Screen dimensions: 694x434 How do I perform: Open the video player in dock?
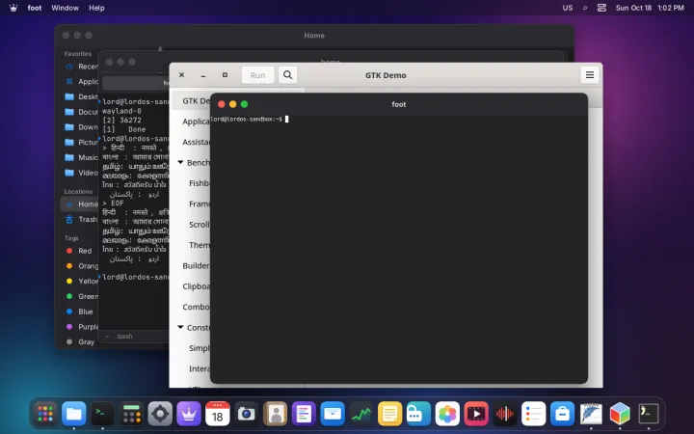pos(476,415)
